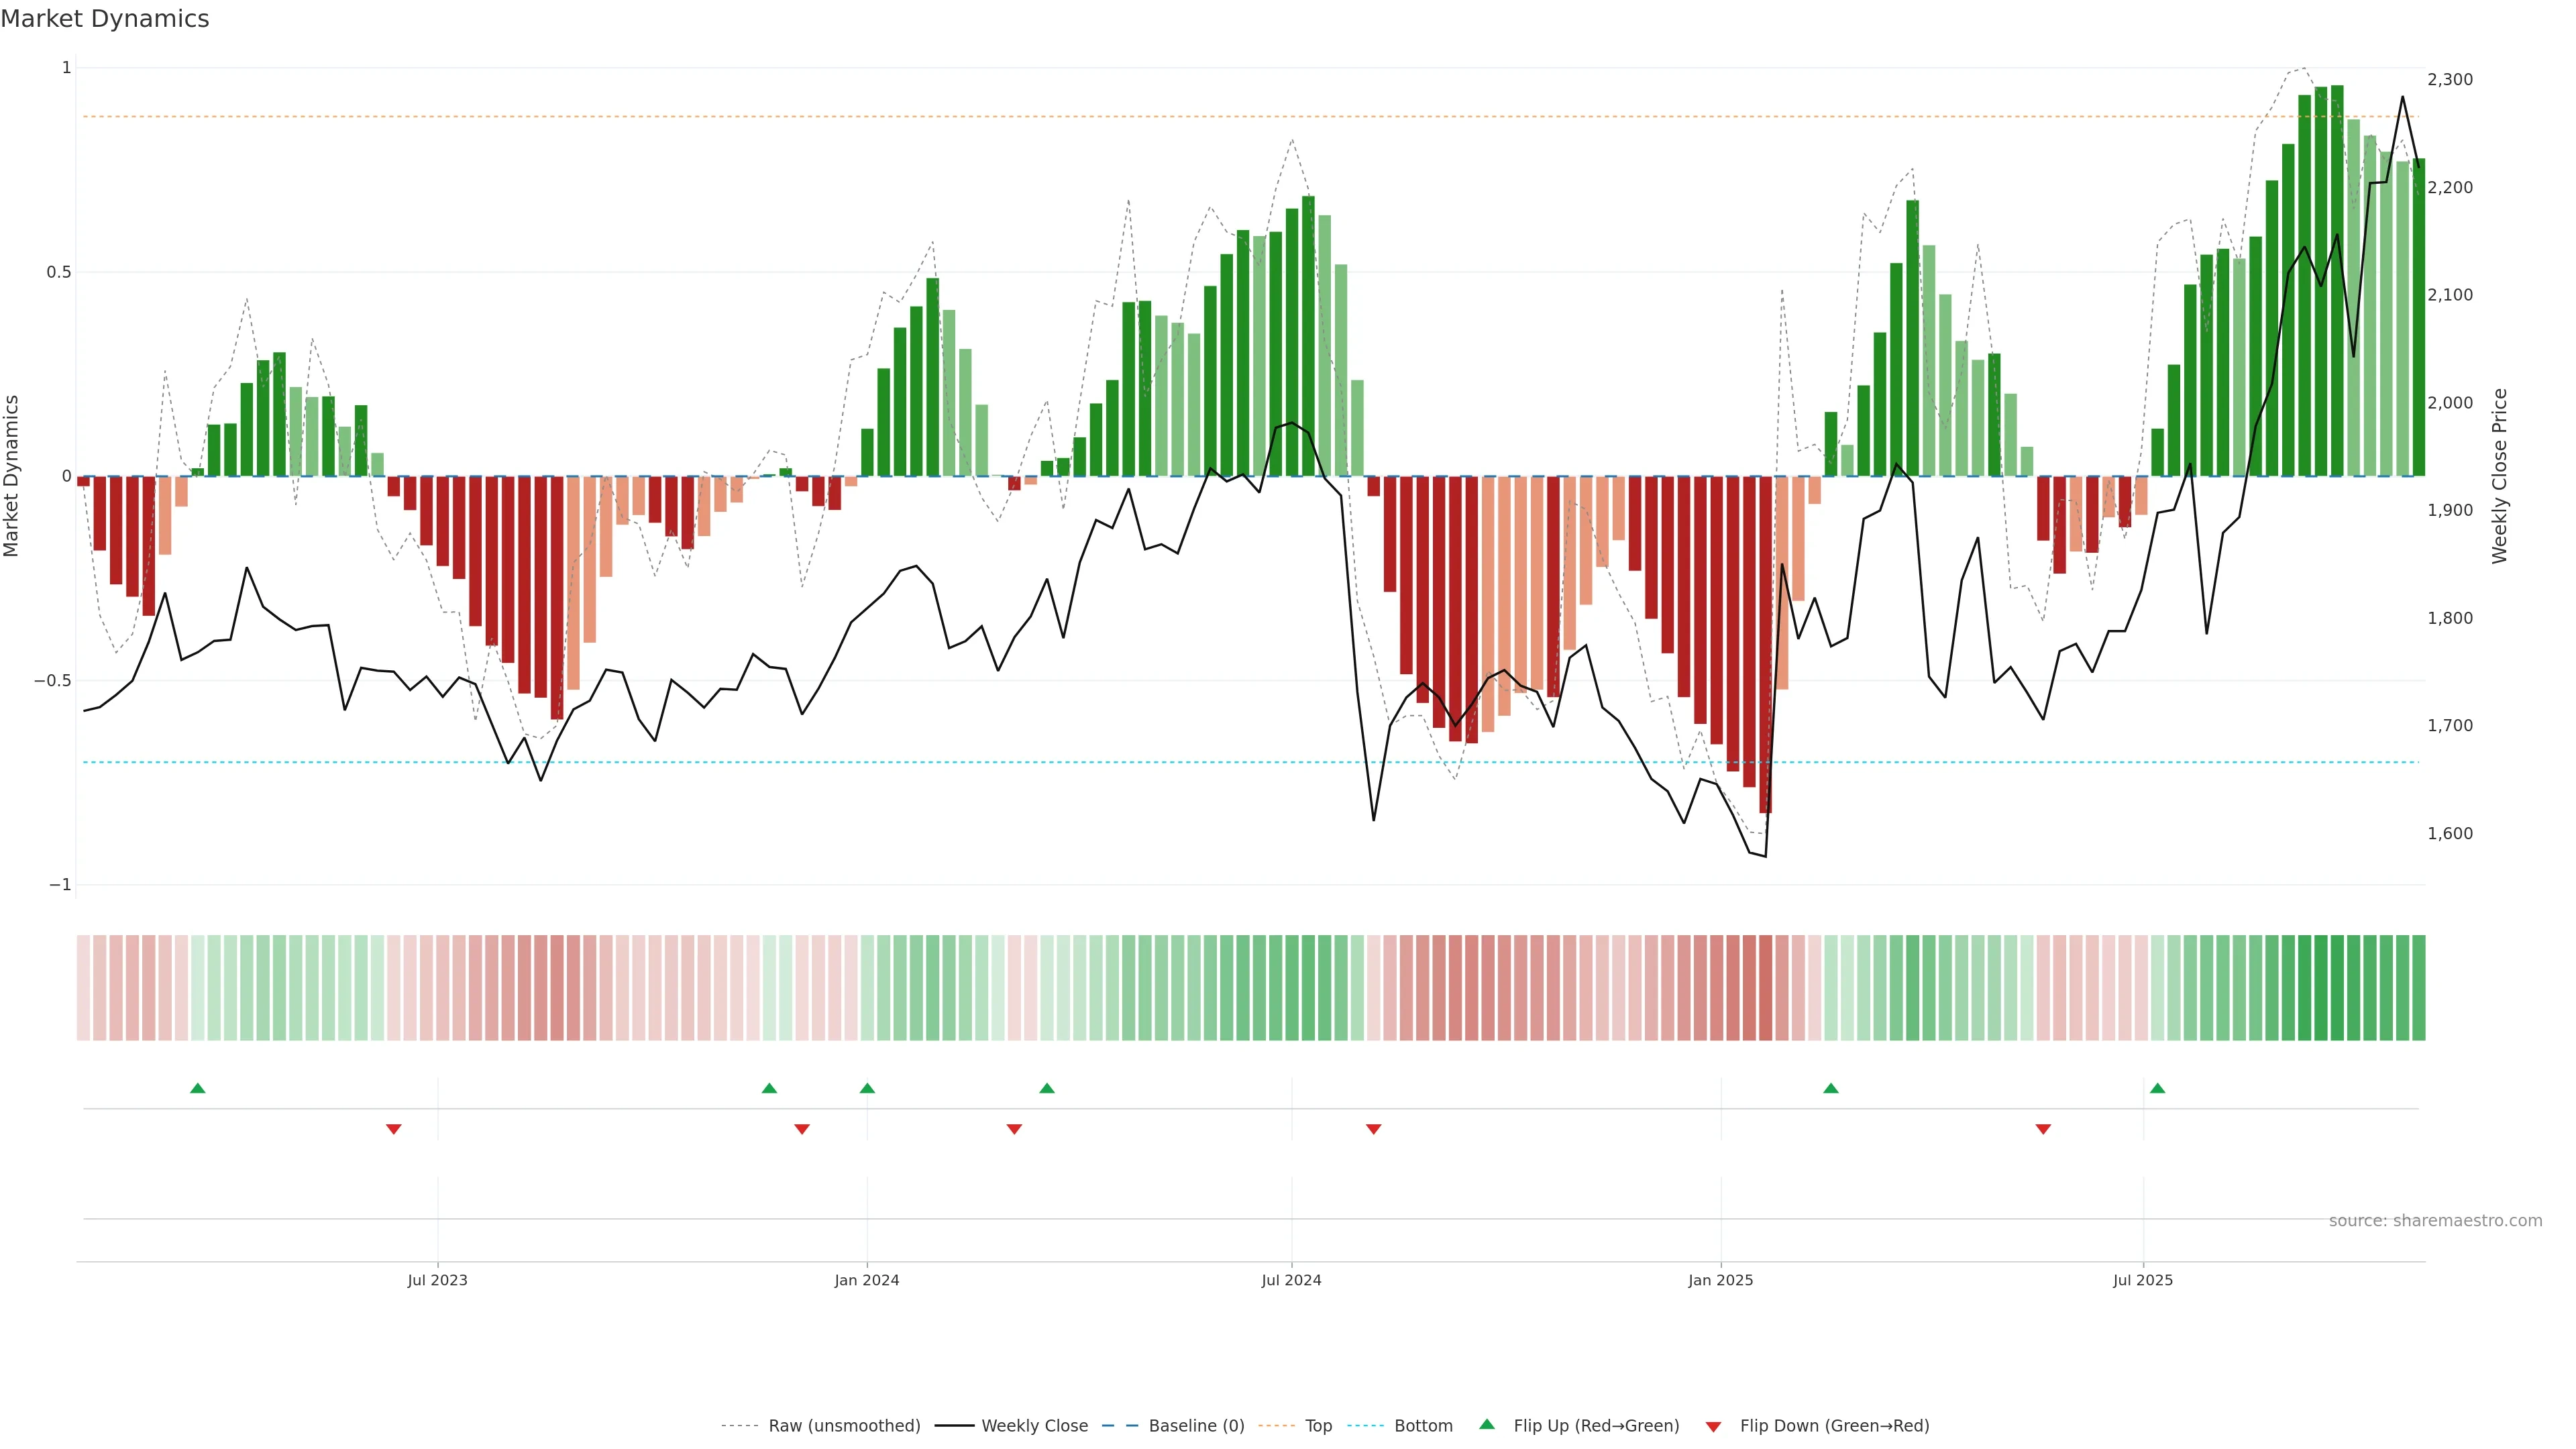The height and width of the screenshot is (1449, 2576).
Task: Click the rightmost red Flip Down triangle marker
Action: click(x=2043, y=1129)
